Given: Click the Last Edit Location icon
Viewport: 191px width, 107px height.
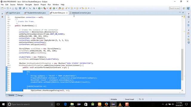Looking at the screenshot, I should tap(83, 8).
